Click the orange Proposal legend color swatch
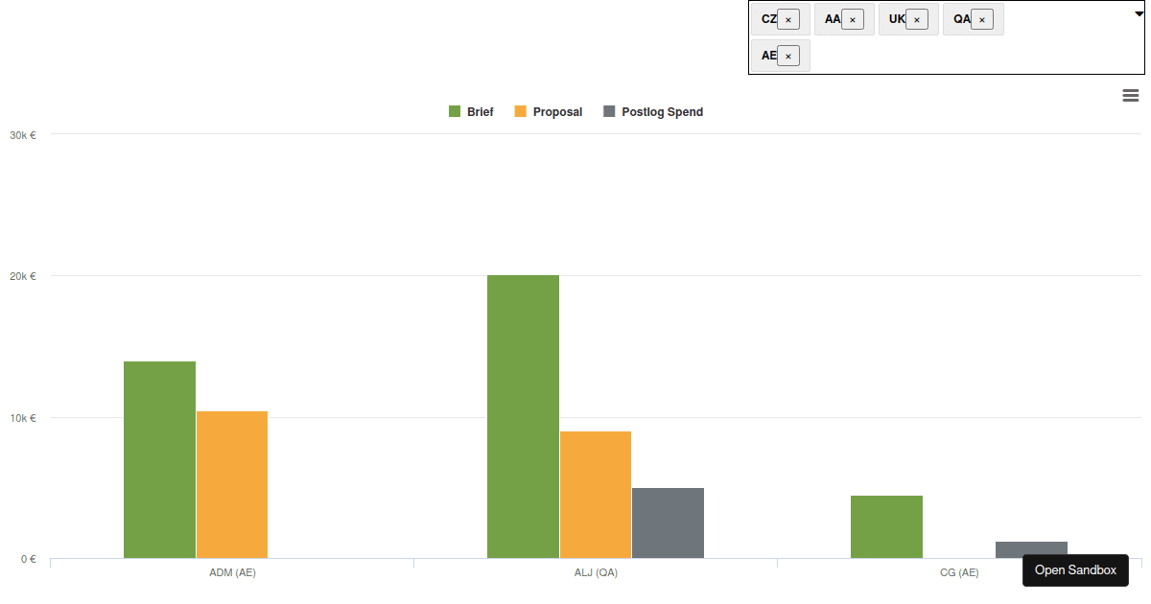 pos(521,112)
